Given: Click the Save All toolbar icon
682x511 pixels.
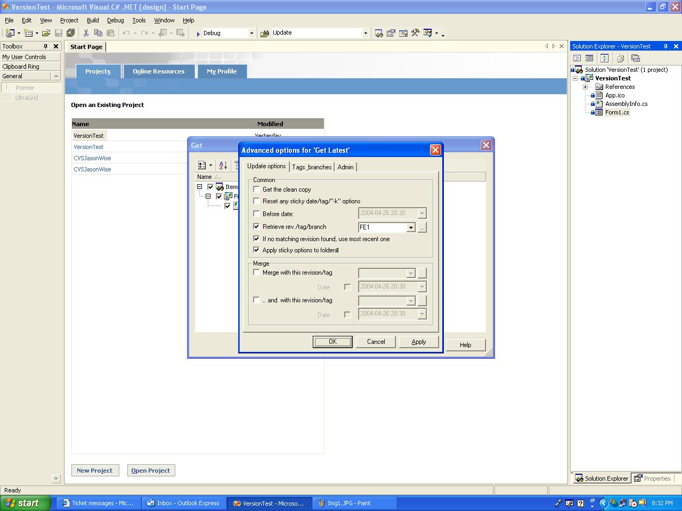Looking at the screenshot, I should [70, 33].
